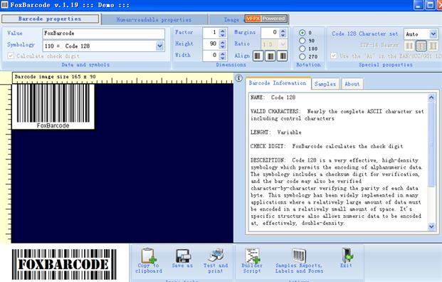This screenshot has width=442, height=282.
Task: Select the 90 degree rotation option
Action: point(302,41)
